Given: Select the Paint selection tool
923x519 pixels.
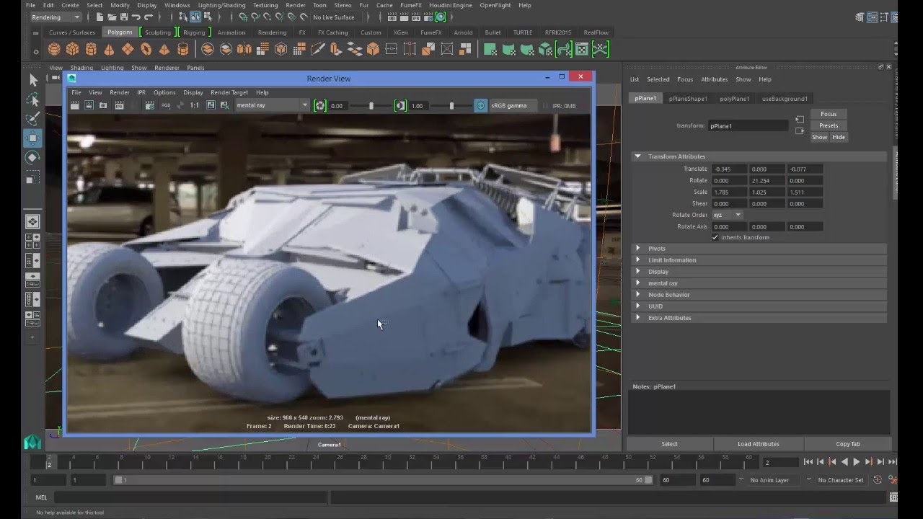Looking at the screenshot, I should click(33, 119).
